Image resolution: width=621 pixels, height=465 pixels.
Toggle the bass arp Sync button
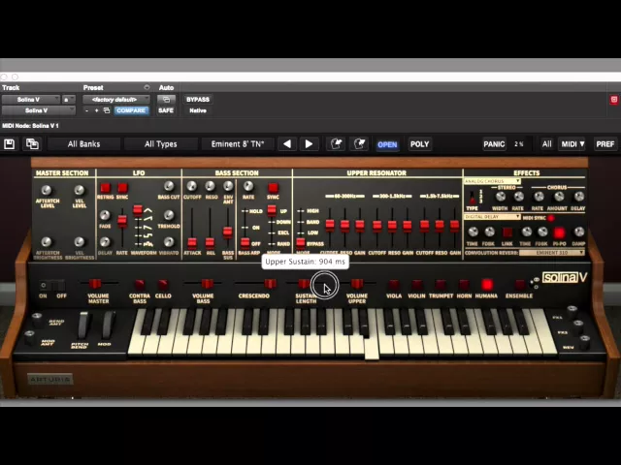pyautogui.click(x=274, y=188)
